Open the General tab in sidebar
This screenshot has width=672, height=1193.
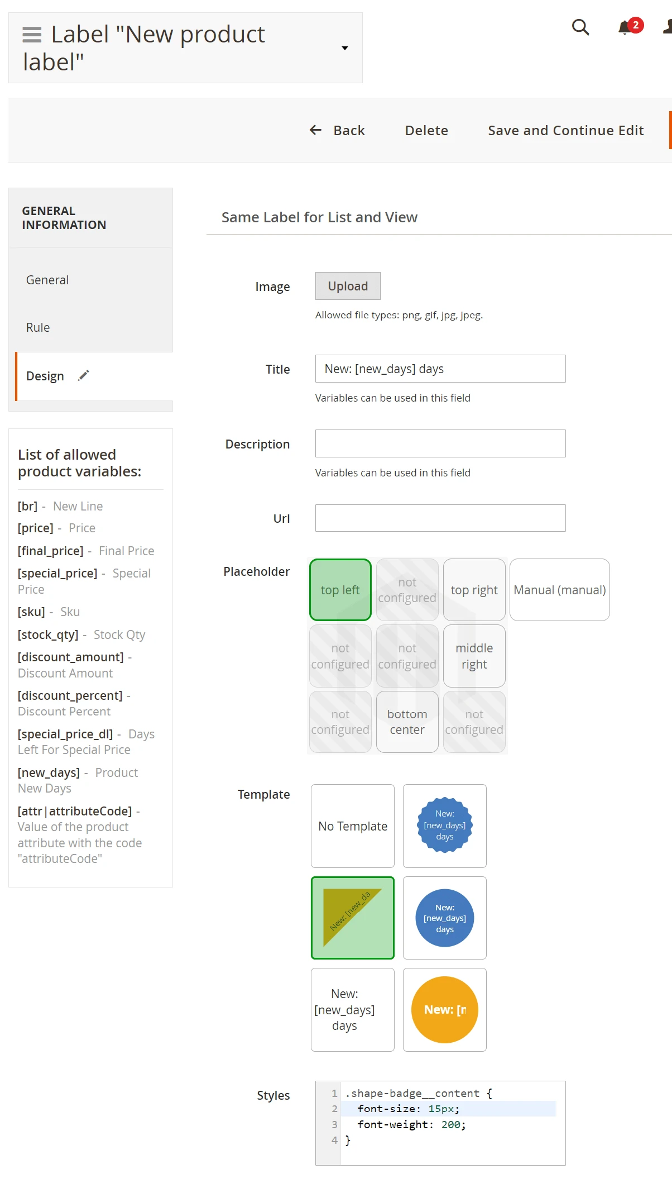[x=47, y=280]
